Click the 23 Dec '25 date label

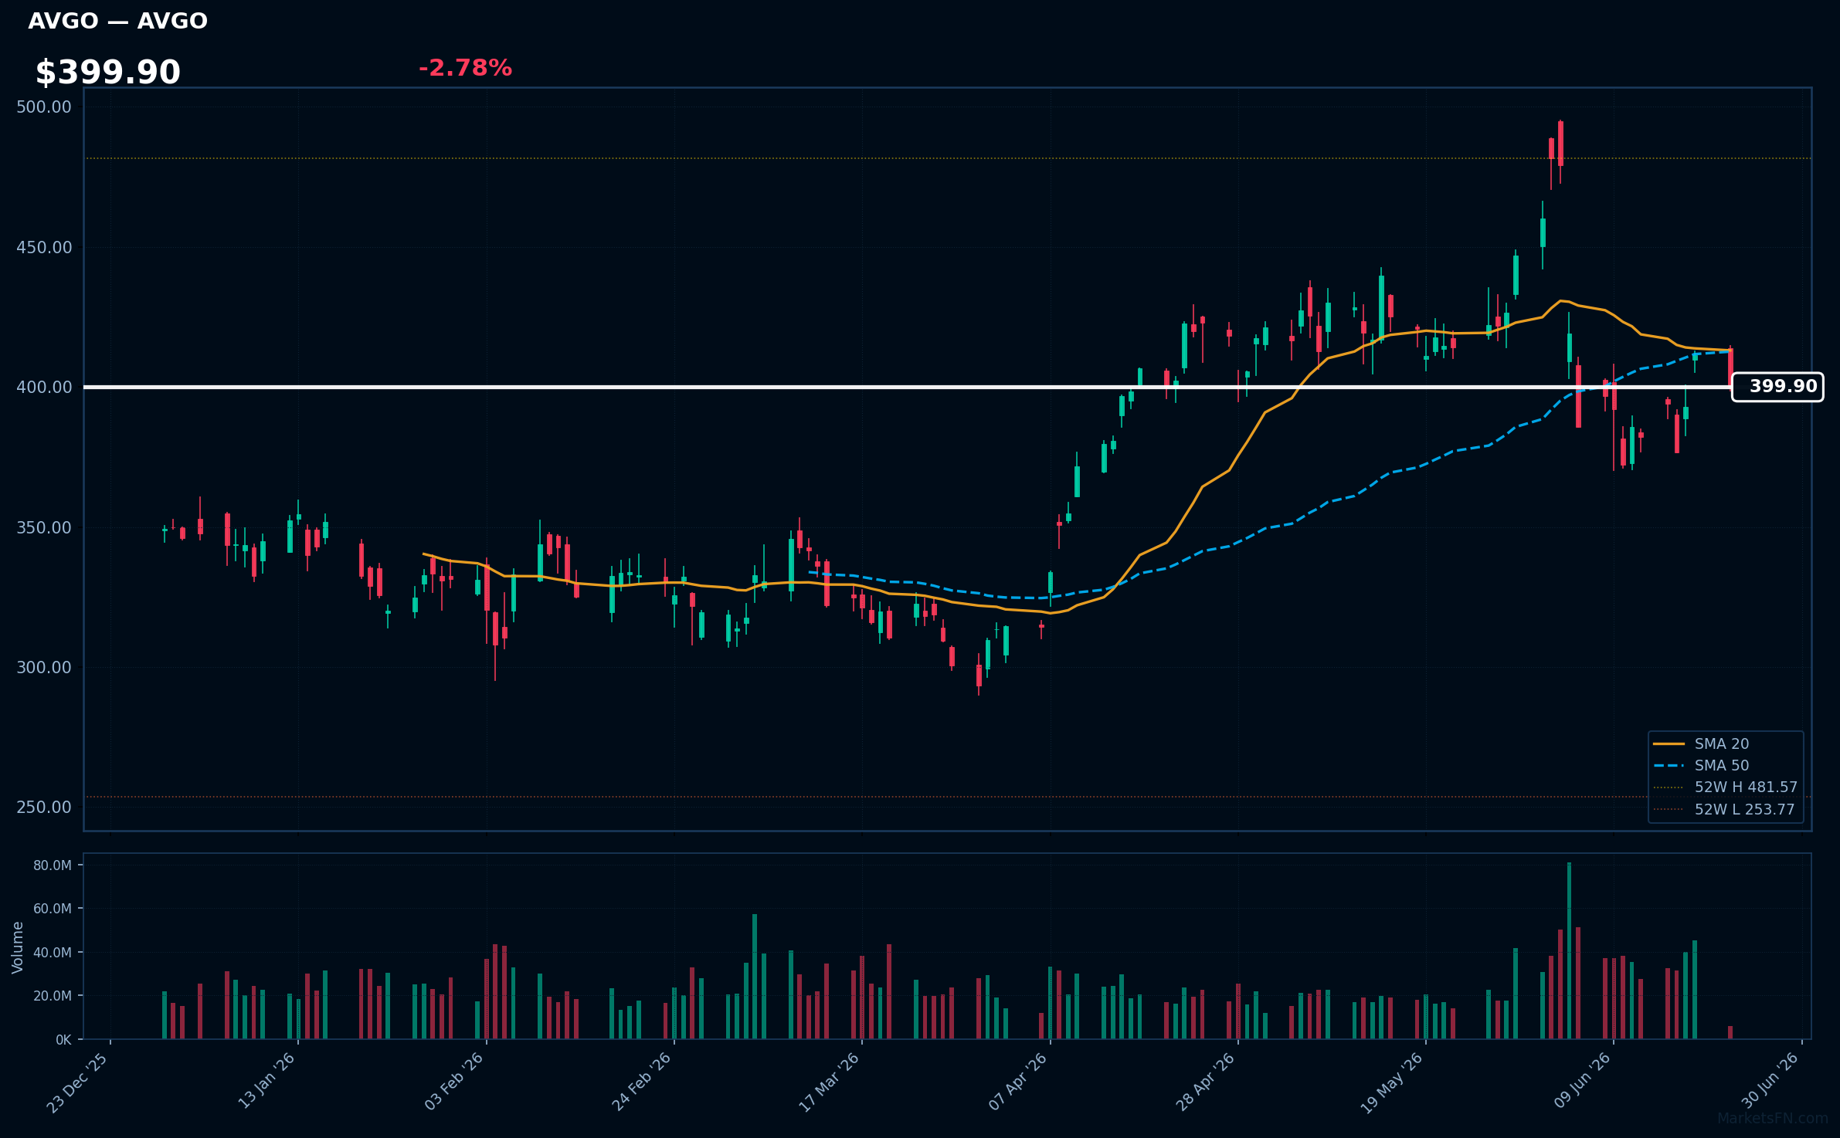pyautogui.click(x=77, y=1082)
